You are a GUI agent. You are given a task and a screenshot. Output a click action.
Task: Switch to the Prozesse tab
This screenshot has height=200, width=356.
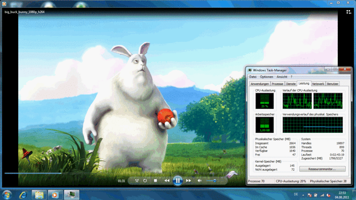(x=277, y=84)
